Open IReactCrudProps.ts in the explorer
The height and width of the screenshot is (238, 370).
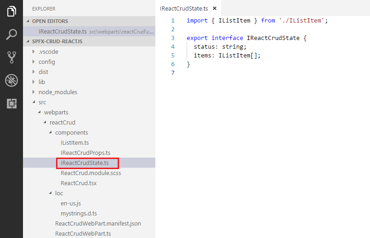coord(85,153)
